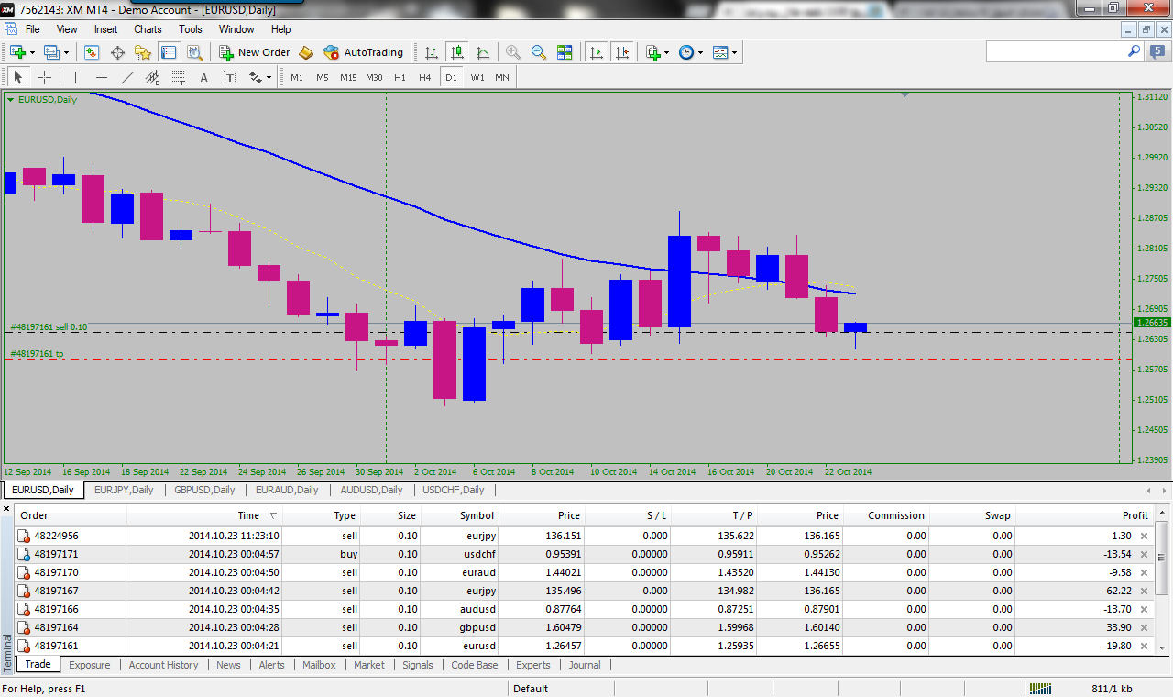This screenshot has width=1173, height=697.
Task: Select the Crosshair tool
Action: pos(44,77)
